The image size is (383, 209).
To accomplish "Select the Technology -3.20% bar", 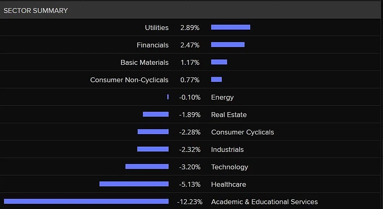I will [x=147, y=166].
